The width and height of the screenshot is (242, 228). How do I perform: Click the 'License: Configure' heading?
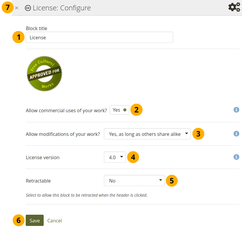coord(62,8)
